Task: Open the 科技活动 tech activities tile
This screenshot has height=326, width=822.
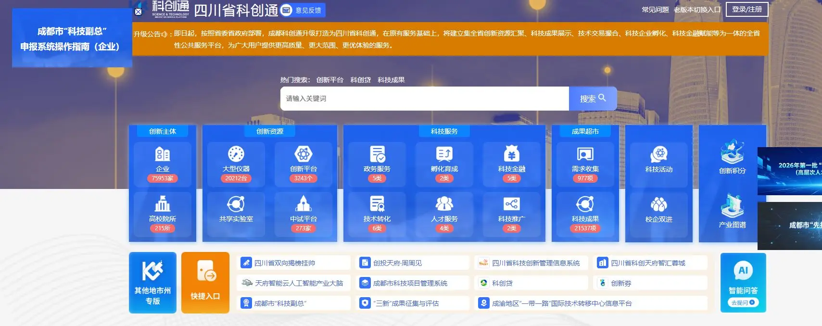Action: click(659, 164)
